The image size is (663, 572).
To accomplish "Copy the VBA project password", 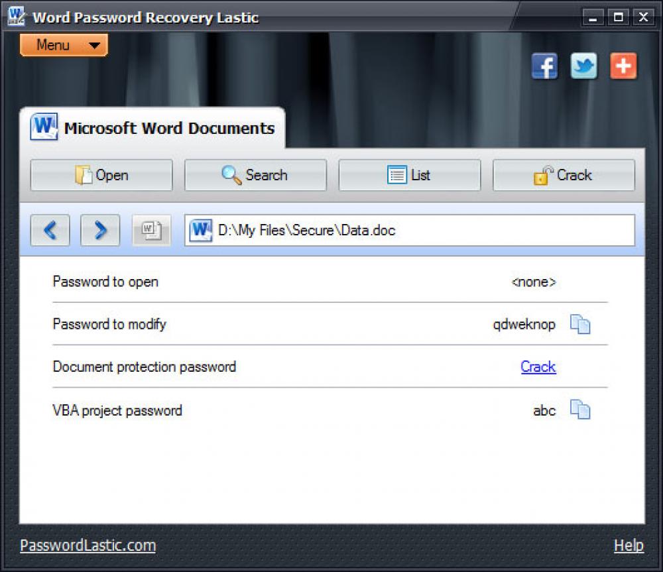I will [x=580, y=410].
